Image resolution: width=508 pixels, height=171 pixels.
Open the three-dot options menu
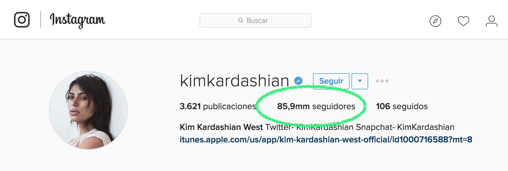point(382,81)
